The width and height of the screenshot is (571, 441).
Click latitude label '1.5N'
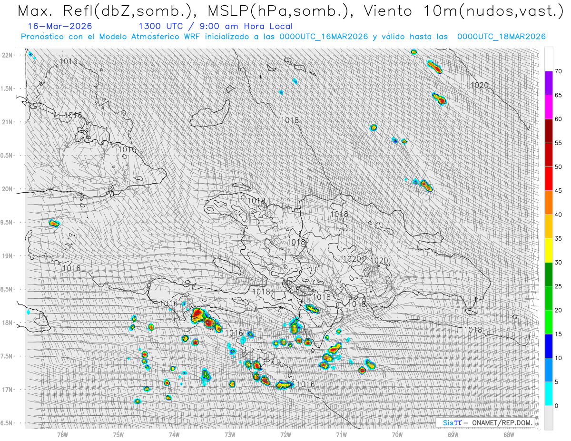7,88
